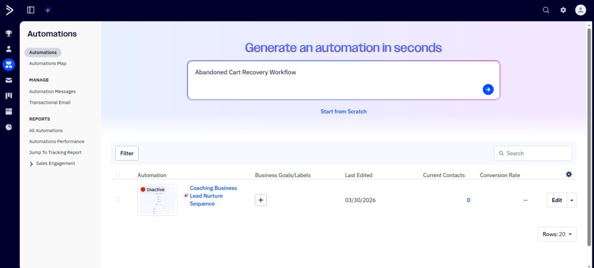This screenshot has width=594, height=268.
Task: Click the Business Goals/Labels column header
Action: point(282,175)
